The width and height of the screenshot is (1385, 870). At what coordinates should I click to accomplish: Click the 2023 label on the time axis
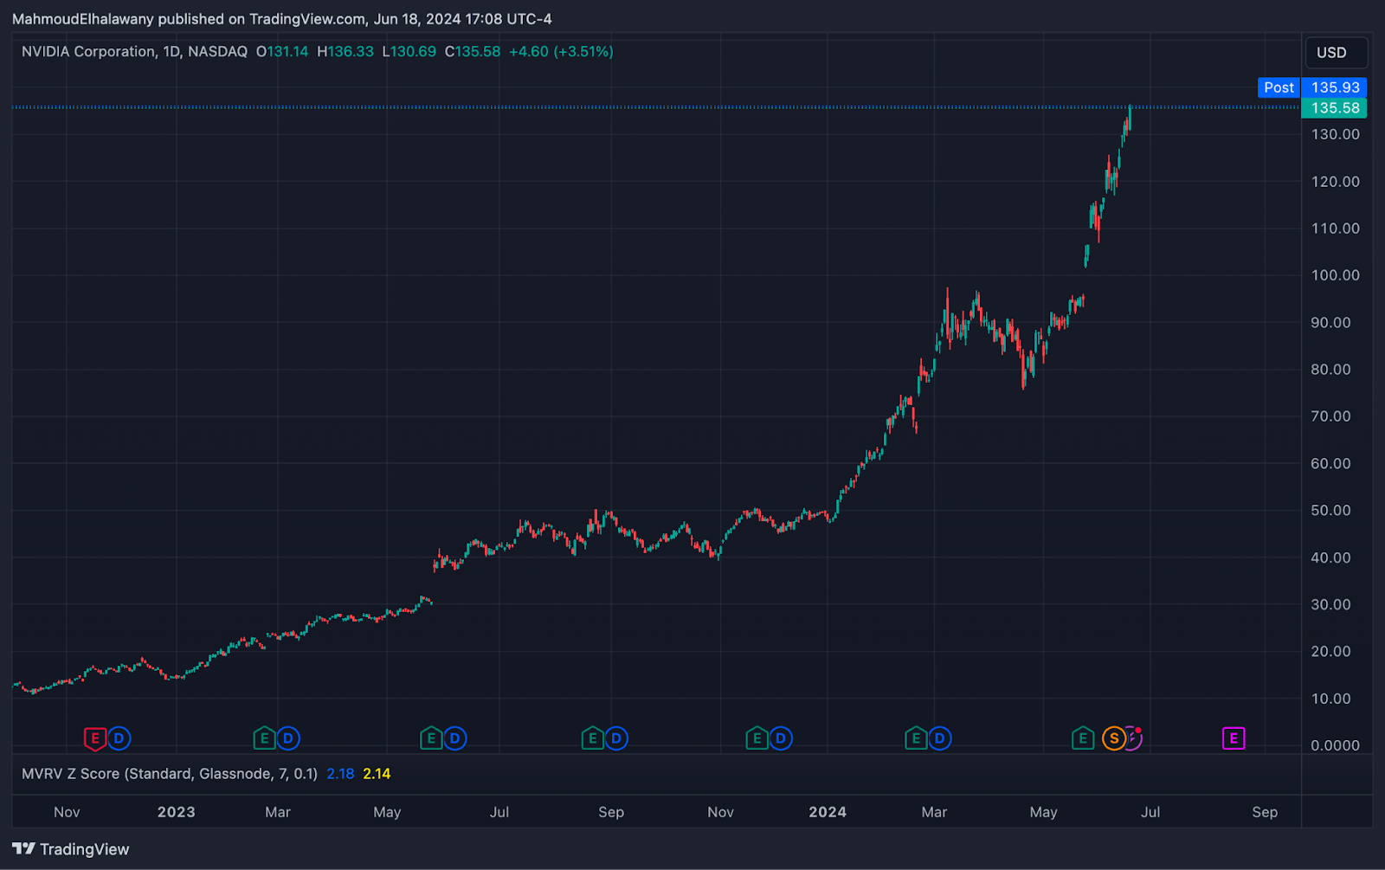tap(176, 812)
